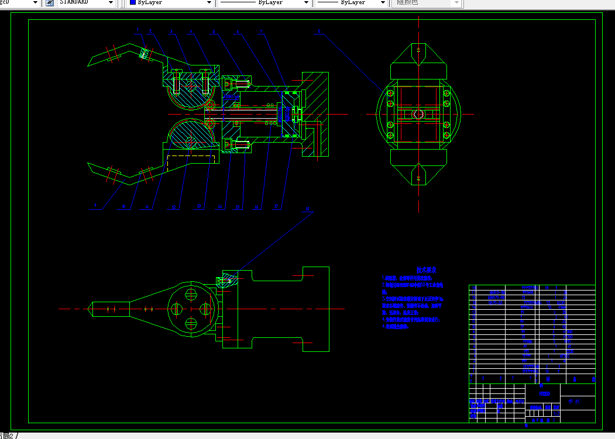615x439 pixels.
Task: Click part callout number 1 label
Action: pos(138,29)
